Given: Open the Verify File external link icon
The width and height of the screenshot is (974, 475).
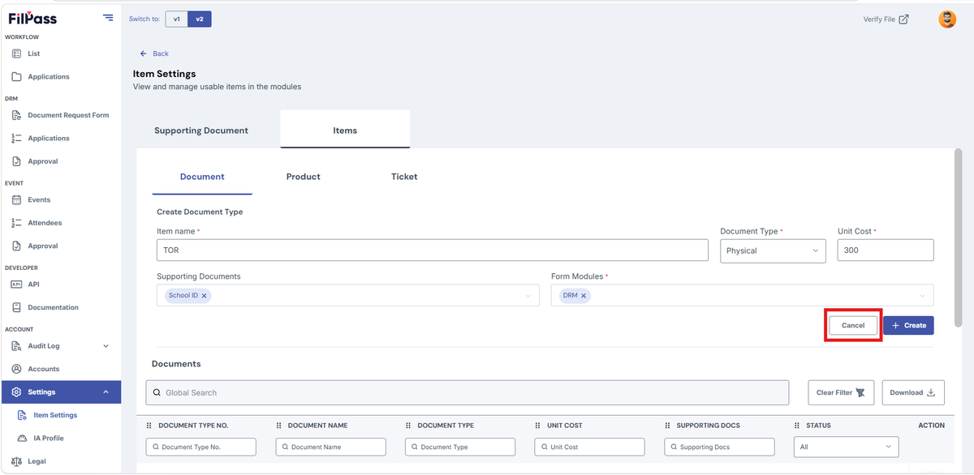Looking at the screenshot, I should point(903,19).
